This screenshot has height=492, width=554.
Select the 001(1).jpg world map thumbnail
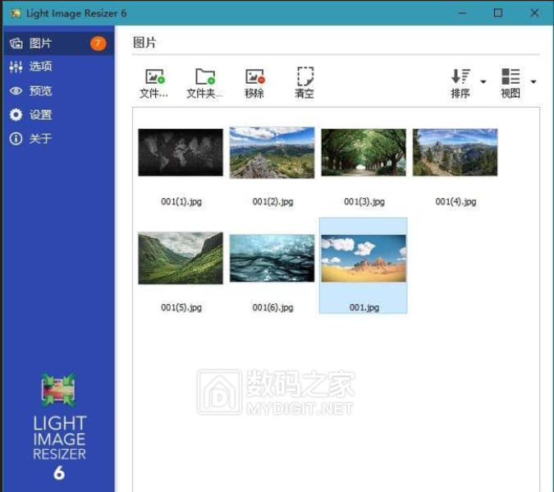tap(181, 153)
